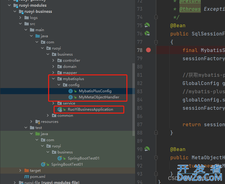Select SpringBootTest01 under test business package
This screenshot has height=184, width=225.
coord(83,158)
